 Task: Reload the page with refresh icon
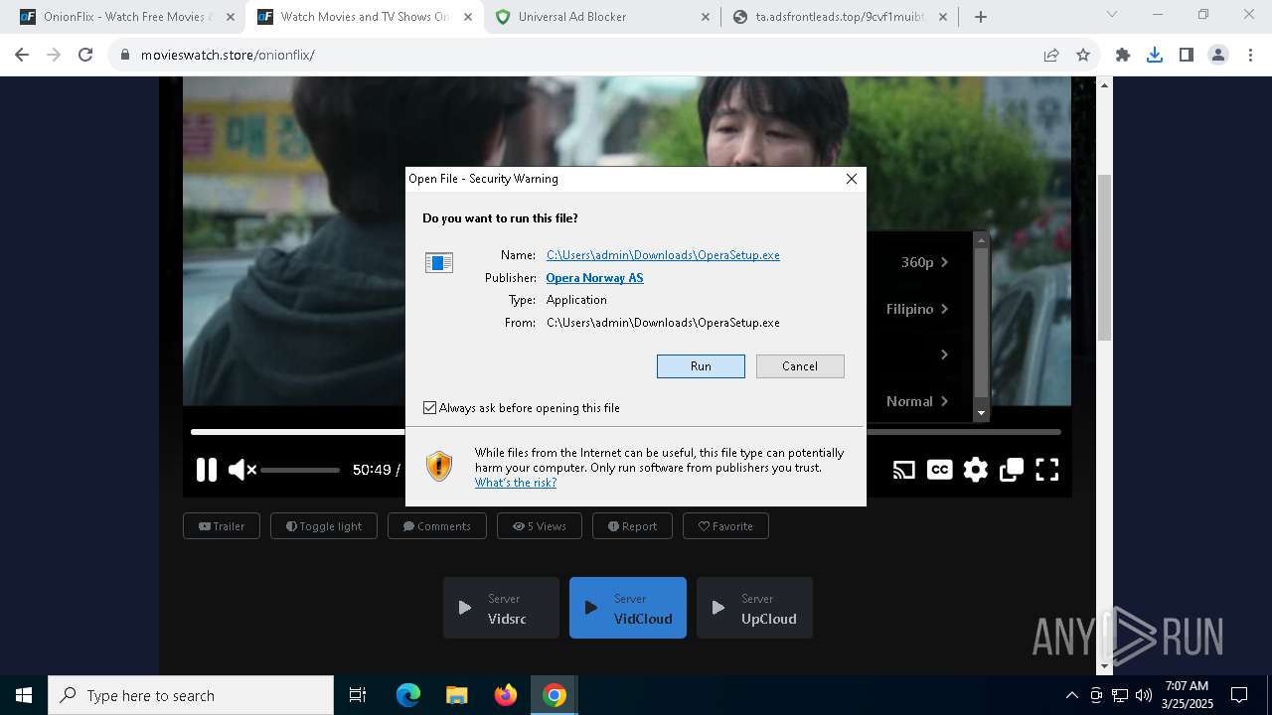[x=85, y=56]
